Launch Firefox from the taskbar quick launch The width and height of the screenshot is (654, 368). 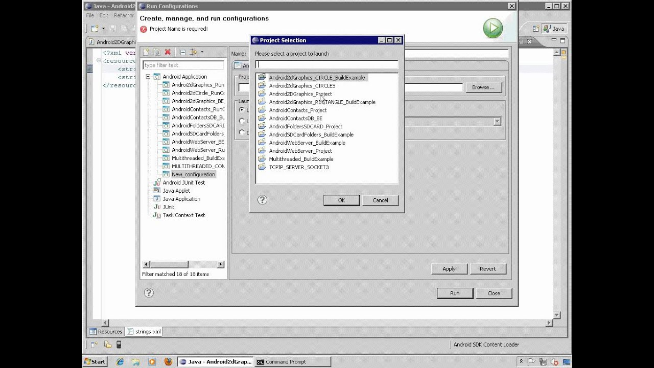(168, 361)
